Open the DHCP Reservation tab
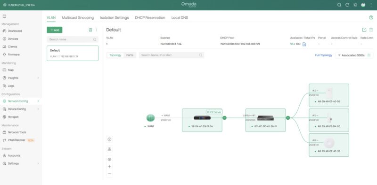 tap(150, 18)
